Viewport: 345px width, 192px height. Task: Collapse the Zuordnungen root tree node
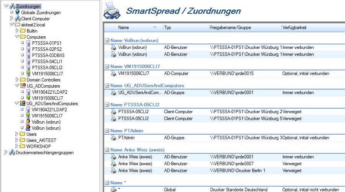point(6,6)
